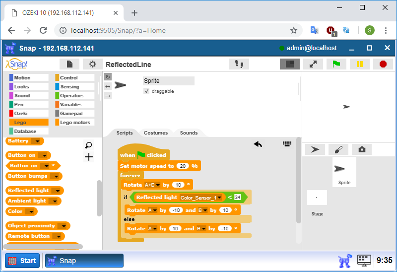Open the Sounds tab
The image size is (397, 272).
(x=189, y=133)
